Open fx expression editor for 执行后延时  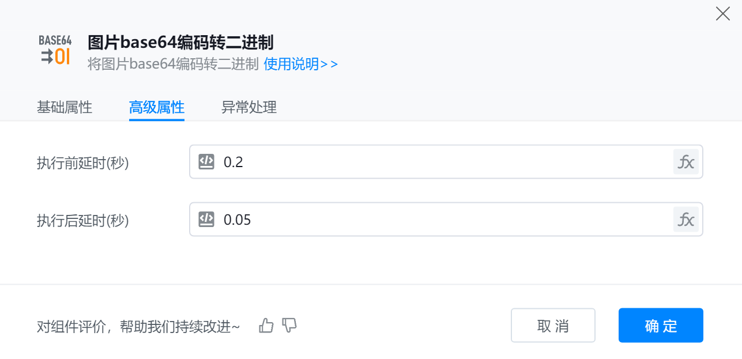point(685,220)
